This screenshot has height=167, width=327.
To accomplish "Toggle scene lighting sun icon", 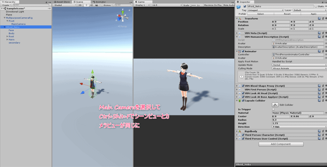I will [x=86, y=5].
